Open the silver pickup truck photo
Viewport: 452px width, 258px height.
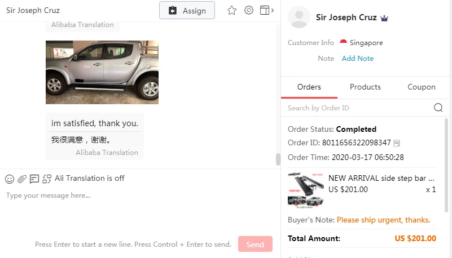pyautogui.click(x=102, y=72)
